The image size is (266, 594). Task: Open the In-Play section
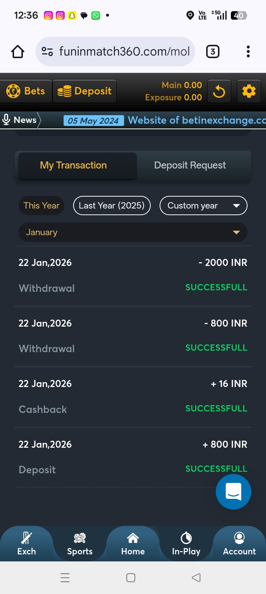tap(186, 544)
